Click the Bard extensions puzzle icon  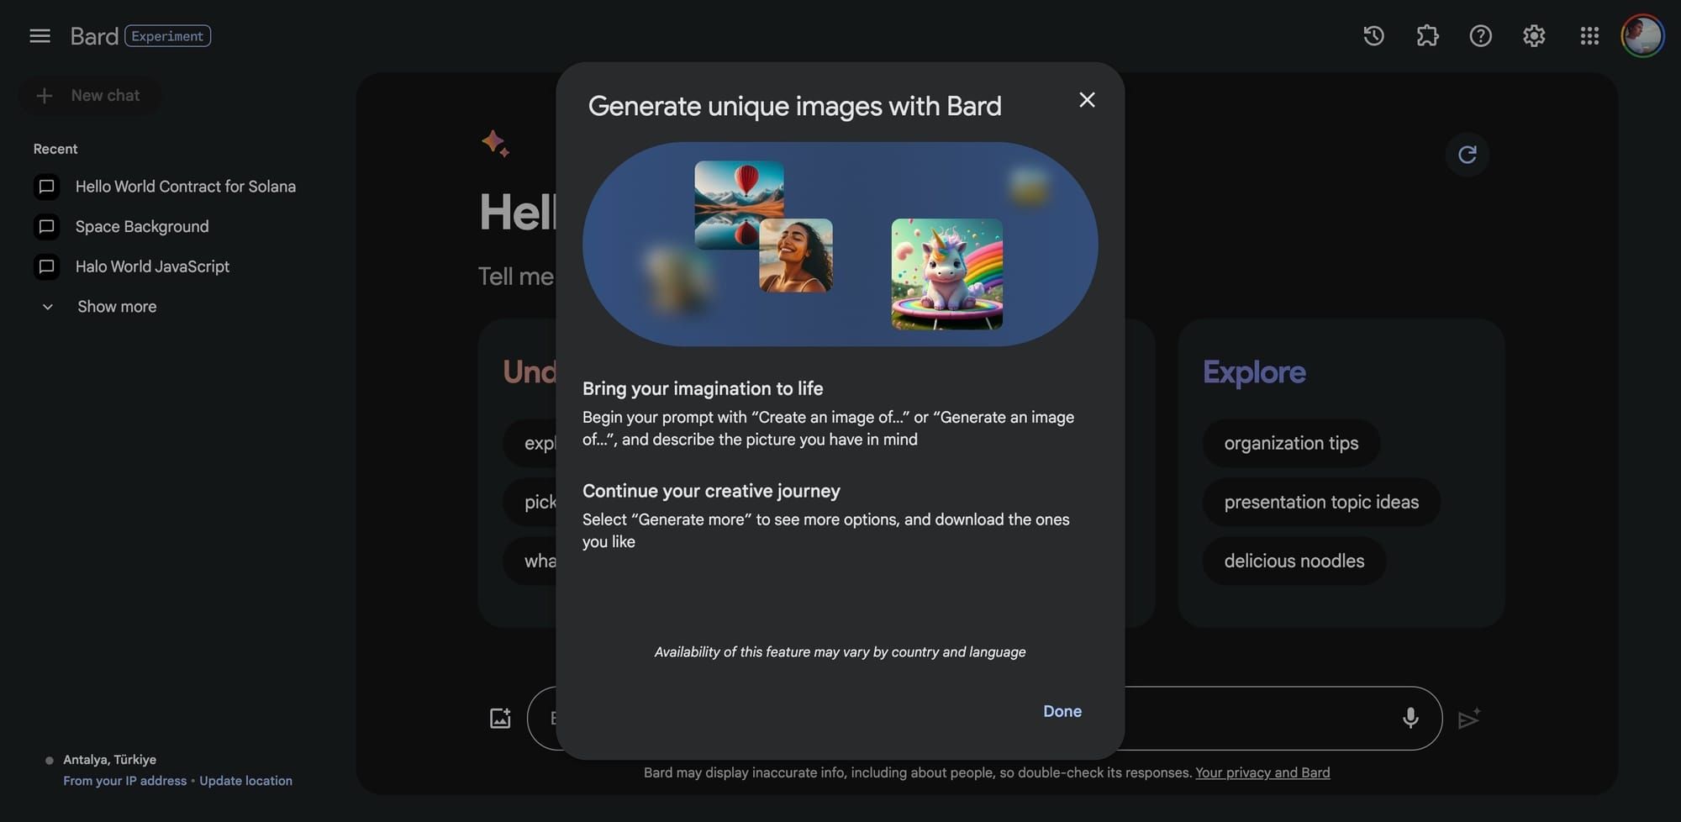pos(1426,35)
